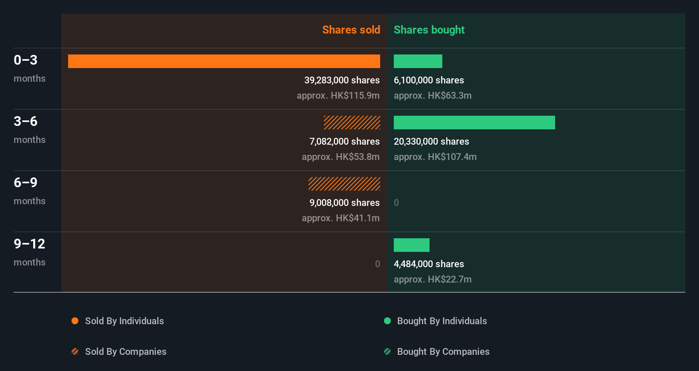Click the green 3–6 months bought bar
Viewport: 699px width, 371px height.
click(x=474, y=123)
